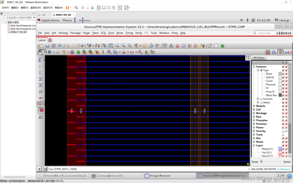Click the fit design zoom icon

coord(111,46)
